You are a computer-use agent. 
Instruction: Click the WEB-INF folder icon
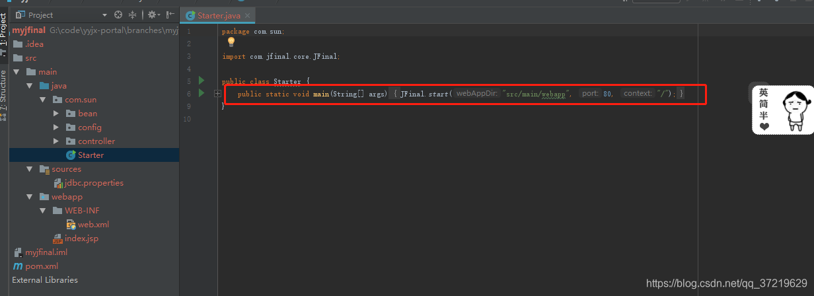tap(57, 210)
